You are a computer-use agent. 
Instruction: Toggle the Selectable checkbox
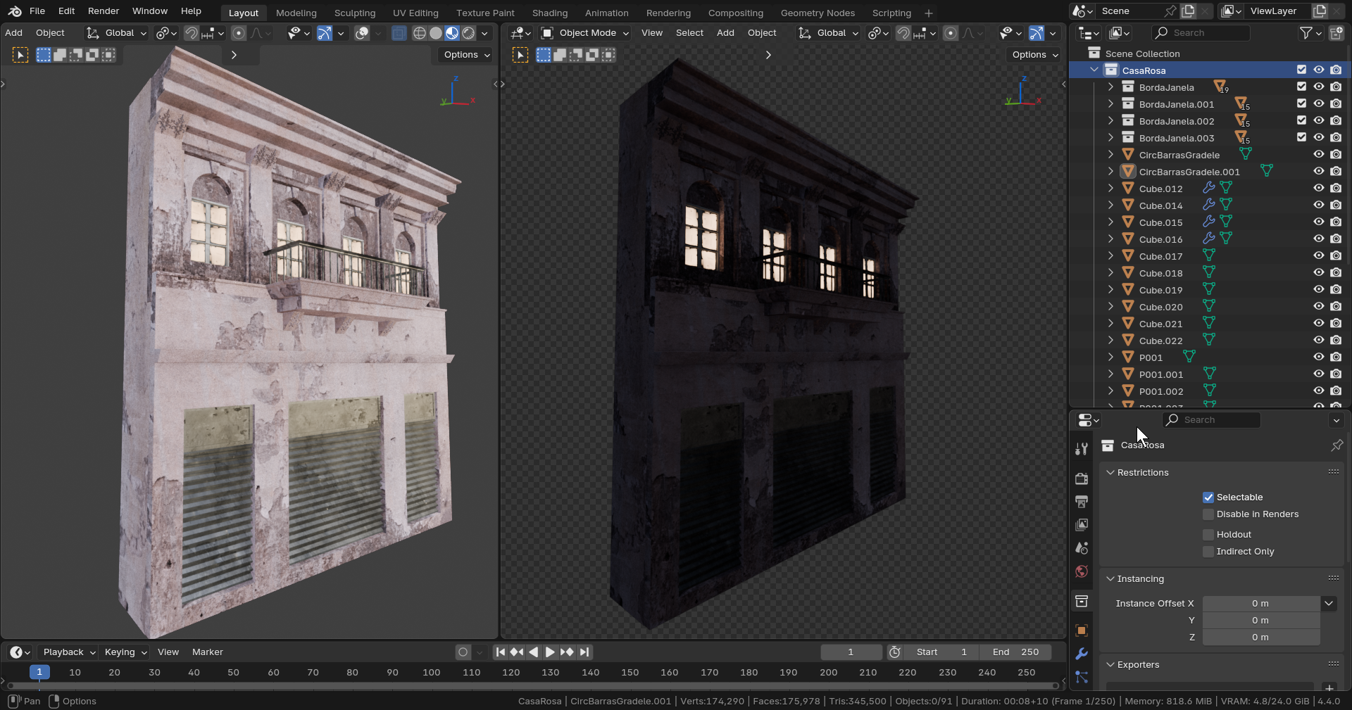coord(1208,497)
